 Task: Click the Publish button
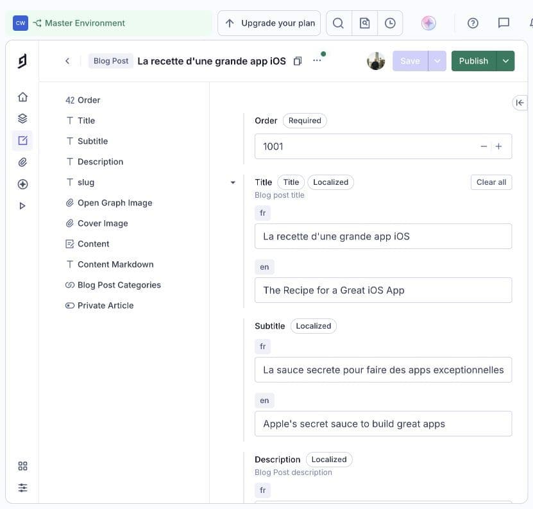point(473,61)
